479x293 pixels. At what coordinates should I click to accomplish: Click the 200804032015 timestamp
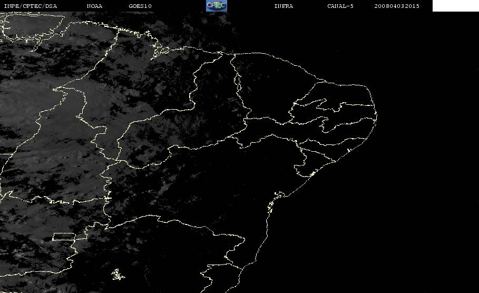click(397, 6)
